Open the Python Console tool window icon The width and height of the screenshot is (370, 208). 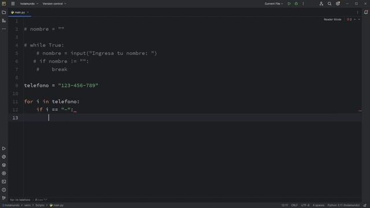4,157
